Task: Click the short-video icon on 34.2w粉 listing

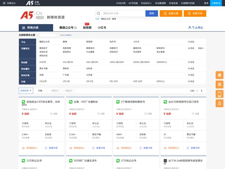Action: [165, 161]
